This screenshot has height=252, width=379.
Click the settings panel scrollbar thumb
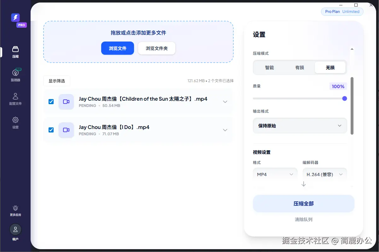352,106
